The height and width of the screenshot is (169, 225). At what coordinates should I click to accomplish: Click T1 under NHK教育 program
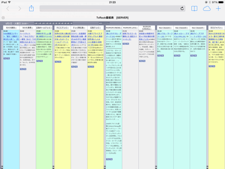(21, 69)
